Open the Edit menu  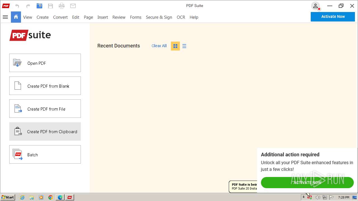(x=76, y=17)
